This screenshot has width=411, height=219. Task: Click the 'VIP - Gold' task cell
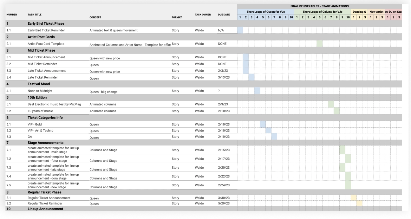[35, 124]
